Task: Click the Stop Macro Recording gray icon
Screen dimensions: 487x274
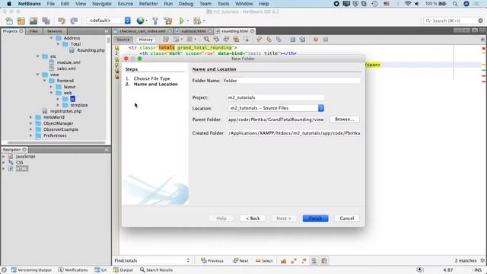Action: pos(326,40)
